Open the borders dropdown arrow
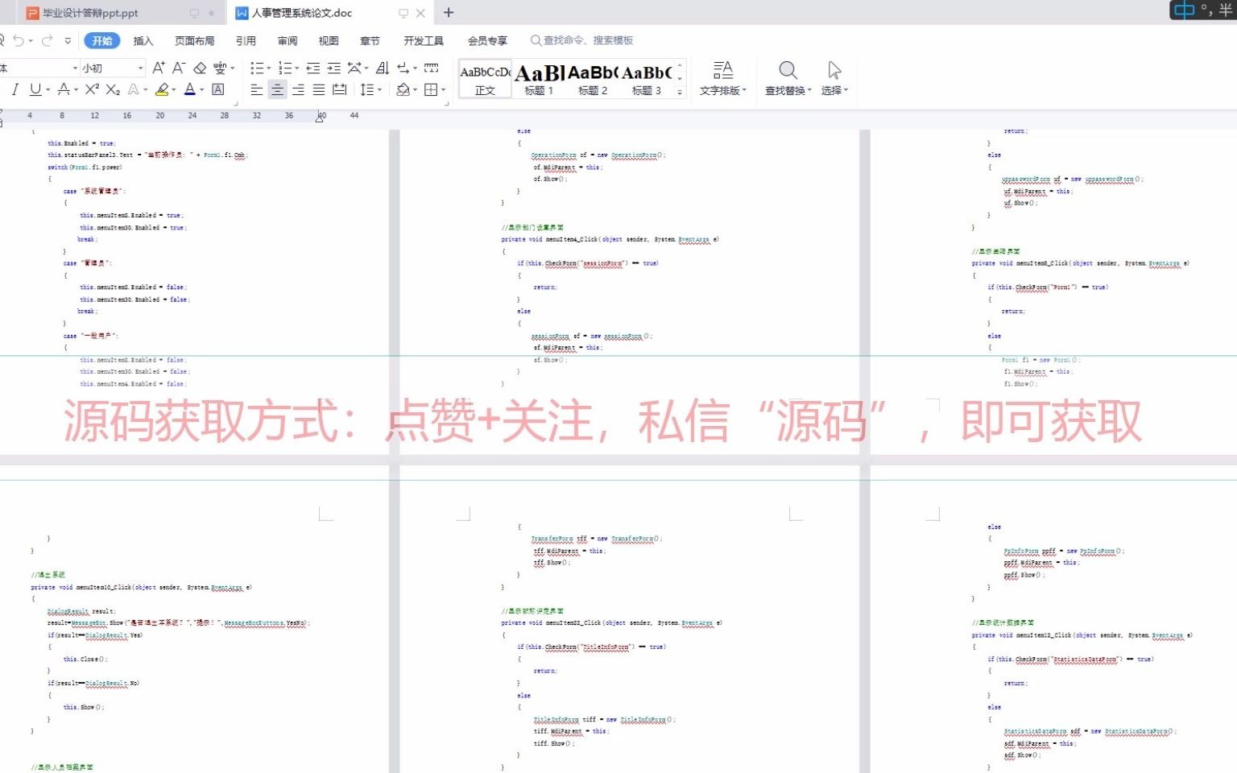1237x773 pixels. 443,90
